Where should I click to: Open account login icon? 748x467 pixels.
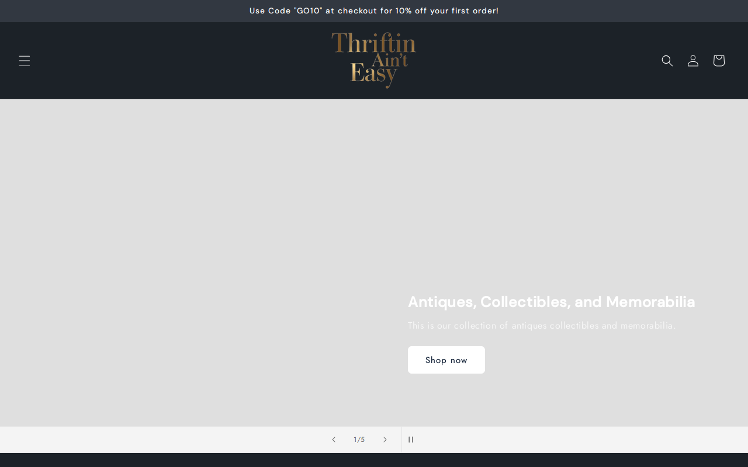click(x=693, y=61)
